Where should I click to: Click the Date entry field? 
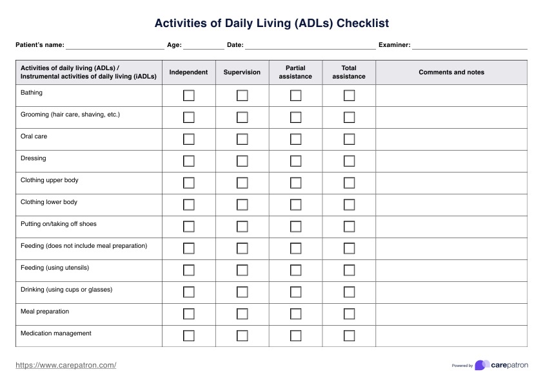tap(310, 45)
